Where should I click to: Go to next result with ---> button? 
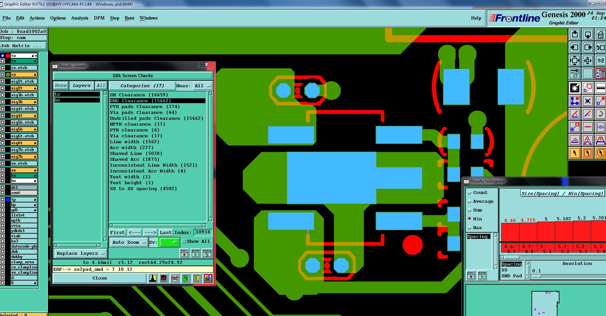[150, 232]
